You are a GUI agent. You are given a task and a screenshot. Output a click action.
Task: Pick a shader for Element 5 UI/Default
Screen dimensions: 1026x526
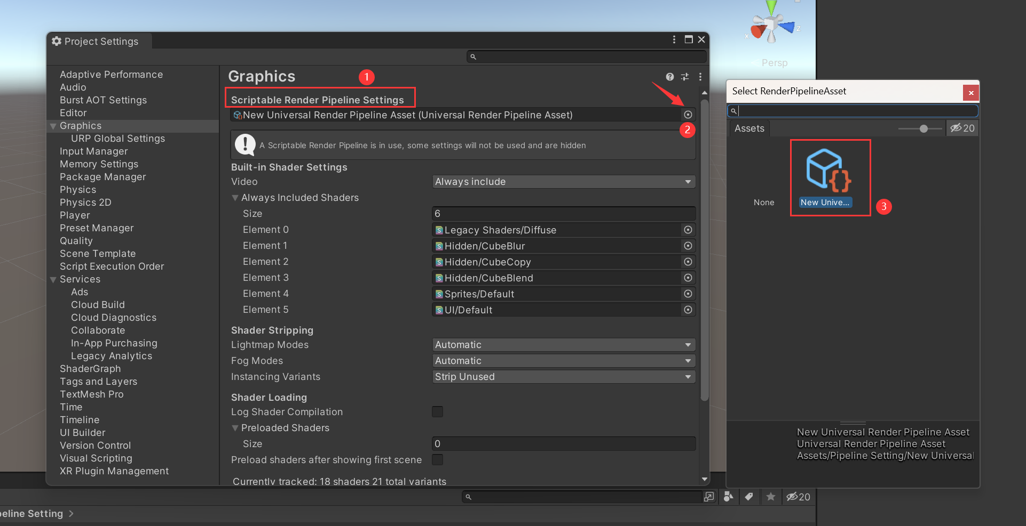[x=688, y=310]
